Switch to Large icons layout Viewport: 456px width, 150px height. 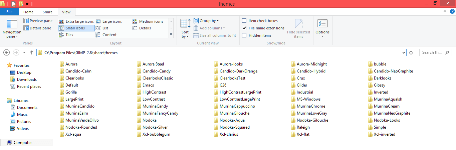109,21
